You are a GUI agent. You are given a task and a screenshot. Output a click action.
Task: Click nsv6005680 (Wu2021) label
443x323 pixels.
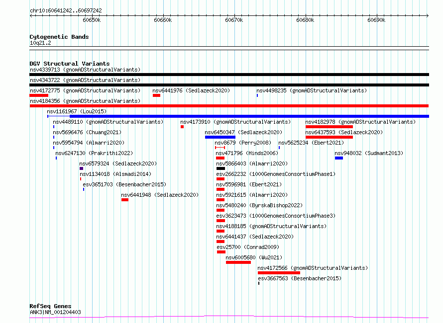point(254,257)
